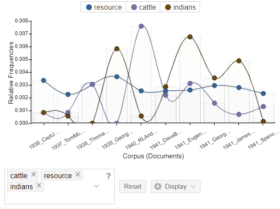Click the indians data point at 1941_James

click(x=239, y=61)
